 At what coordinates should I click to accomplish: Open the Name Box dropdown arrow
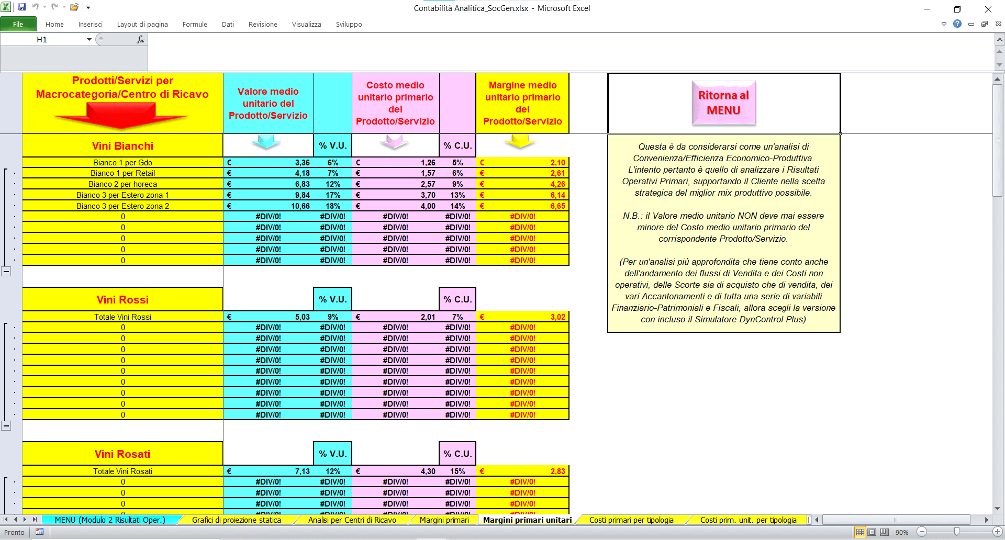89,39
